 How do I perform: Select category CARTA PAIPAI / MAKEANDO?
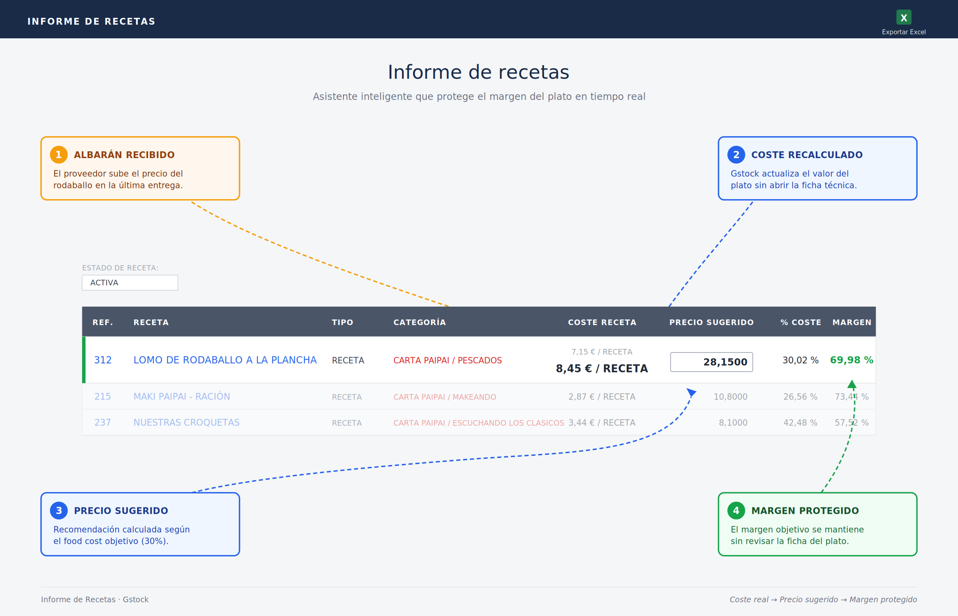click(445, 397)
